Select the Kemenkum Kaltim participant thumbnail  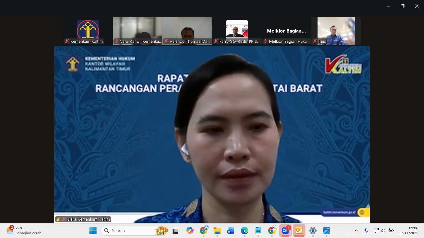[x=88, y=31]
